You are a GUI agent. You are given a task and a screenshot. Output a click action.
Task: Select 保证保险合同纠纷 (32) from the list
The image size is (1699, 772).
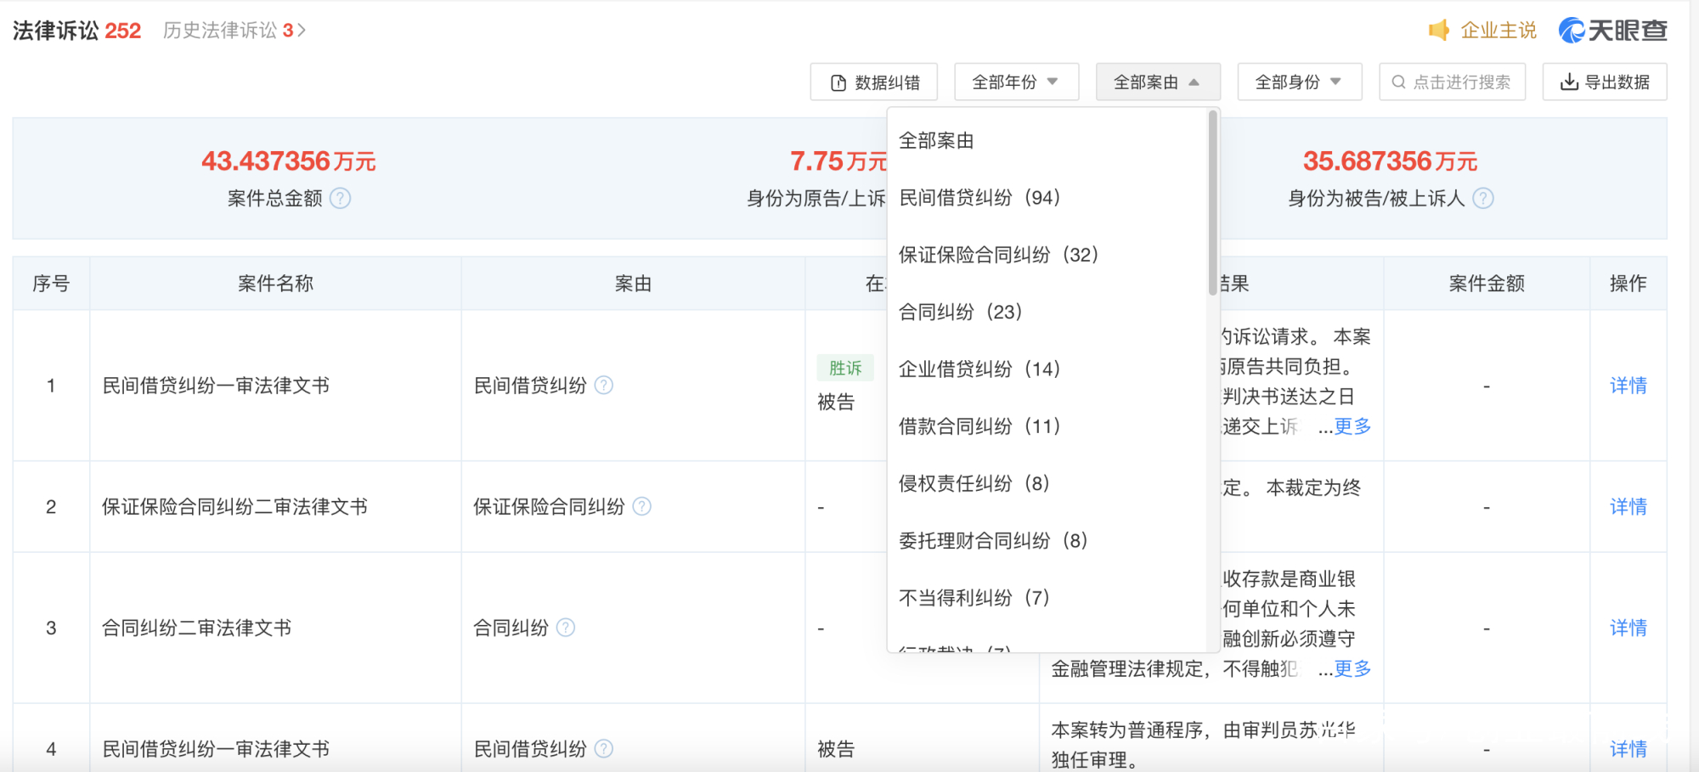point(1047,255)
